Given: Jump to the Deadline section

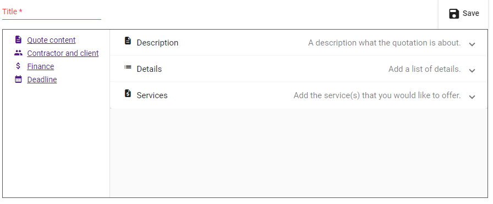Looking at the screenshot, I should pos(42,80).
